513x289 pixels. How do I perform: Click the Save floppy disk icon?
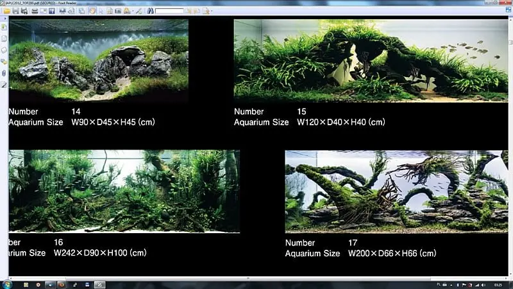pyautogui.click(x=15, y=11)
